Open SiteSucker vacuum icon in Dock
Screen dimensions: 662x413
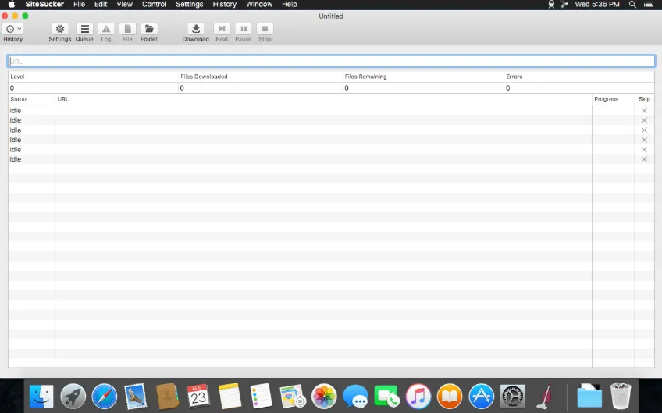[x=545, y=397]
